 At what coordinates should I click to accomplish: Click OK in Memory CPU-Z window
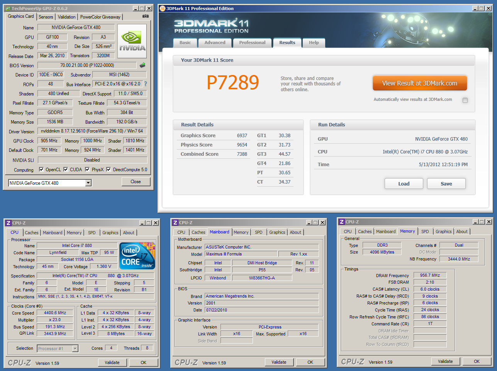[477, 361]
